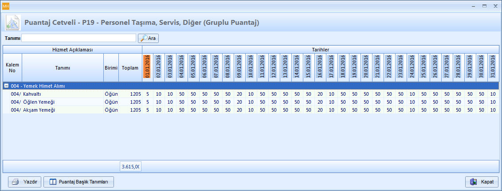Click the 3.615,00 total summary cell
Viewport: 502px width, 191px height.
(130, 166)
